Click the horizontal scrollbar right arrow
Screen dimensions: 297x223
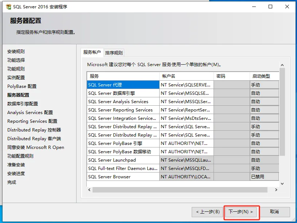point(276,190)
